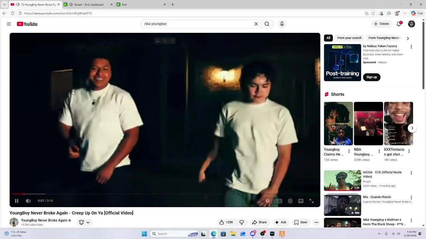
Task: Select the 'All' filter chip
Action: (x=328, y=38)
